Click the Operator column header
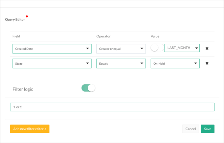Viewport: 224px width, 143px height. point(104,36)
